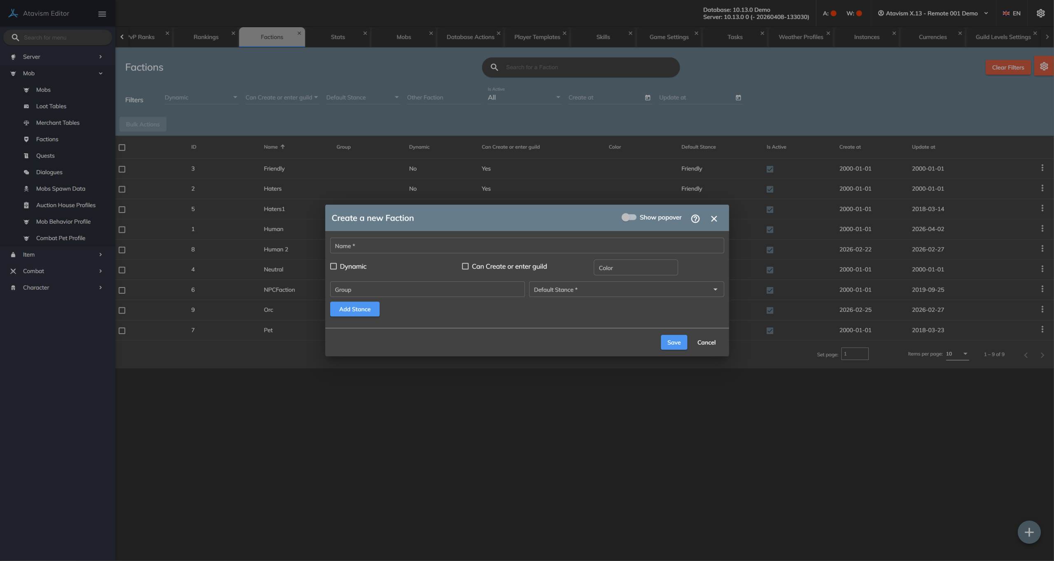Click the Loot Tables sidebar icon
The width and height of the screenshot is (1054, 561).
tap(26, 106)
